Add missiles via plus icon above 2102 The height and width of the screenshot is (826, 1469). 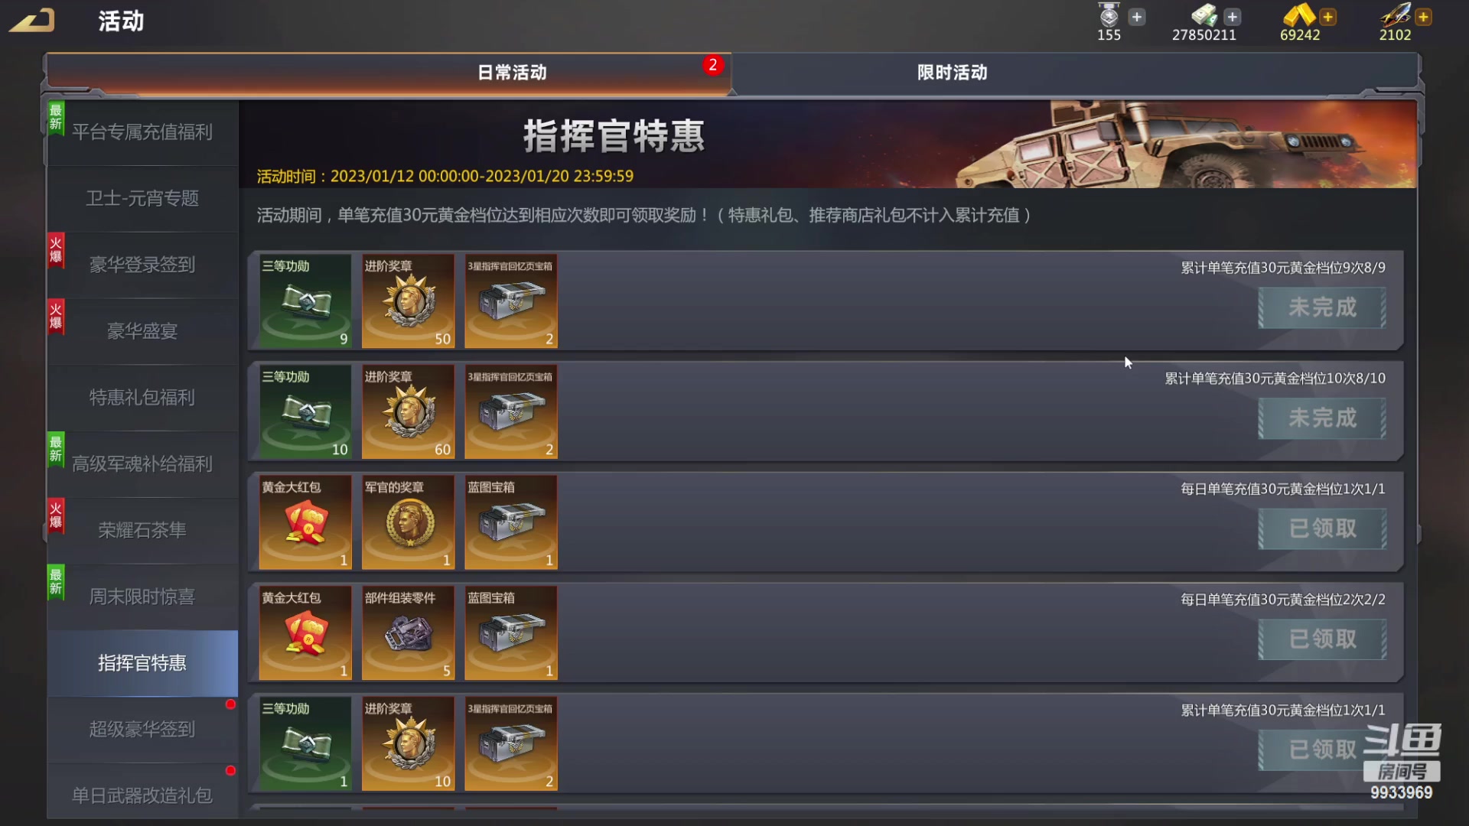(1423, 17)
